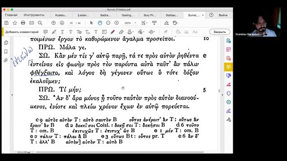The width and height of the screenshot is (287, 161).
Task: Open the fit page options dropdown
Action: click(x=144, y=23)
